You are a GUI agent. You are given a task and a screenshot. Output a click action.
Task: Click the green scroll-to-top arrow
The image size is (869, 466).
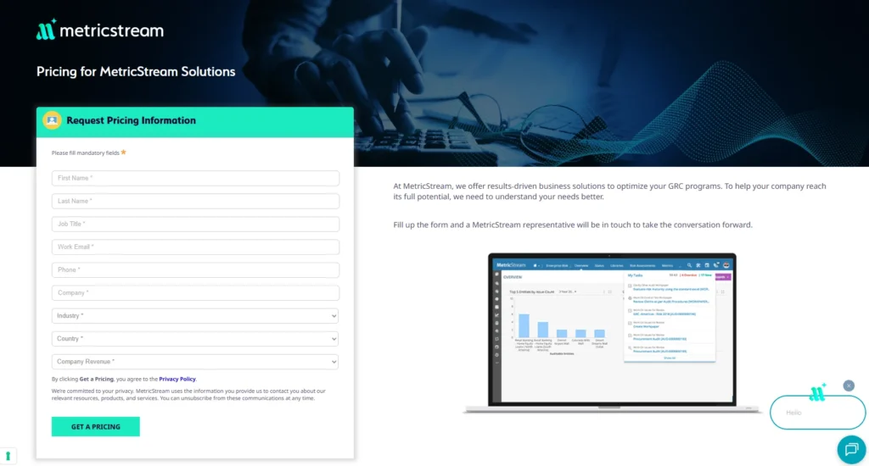8,457
